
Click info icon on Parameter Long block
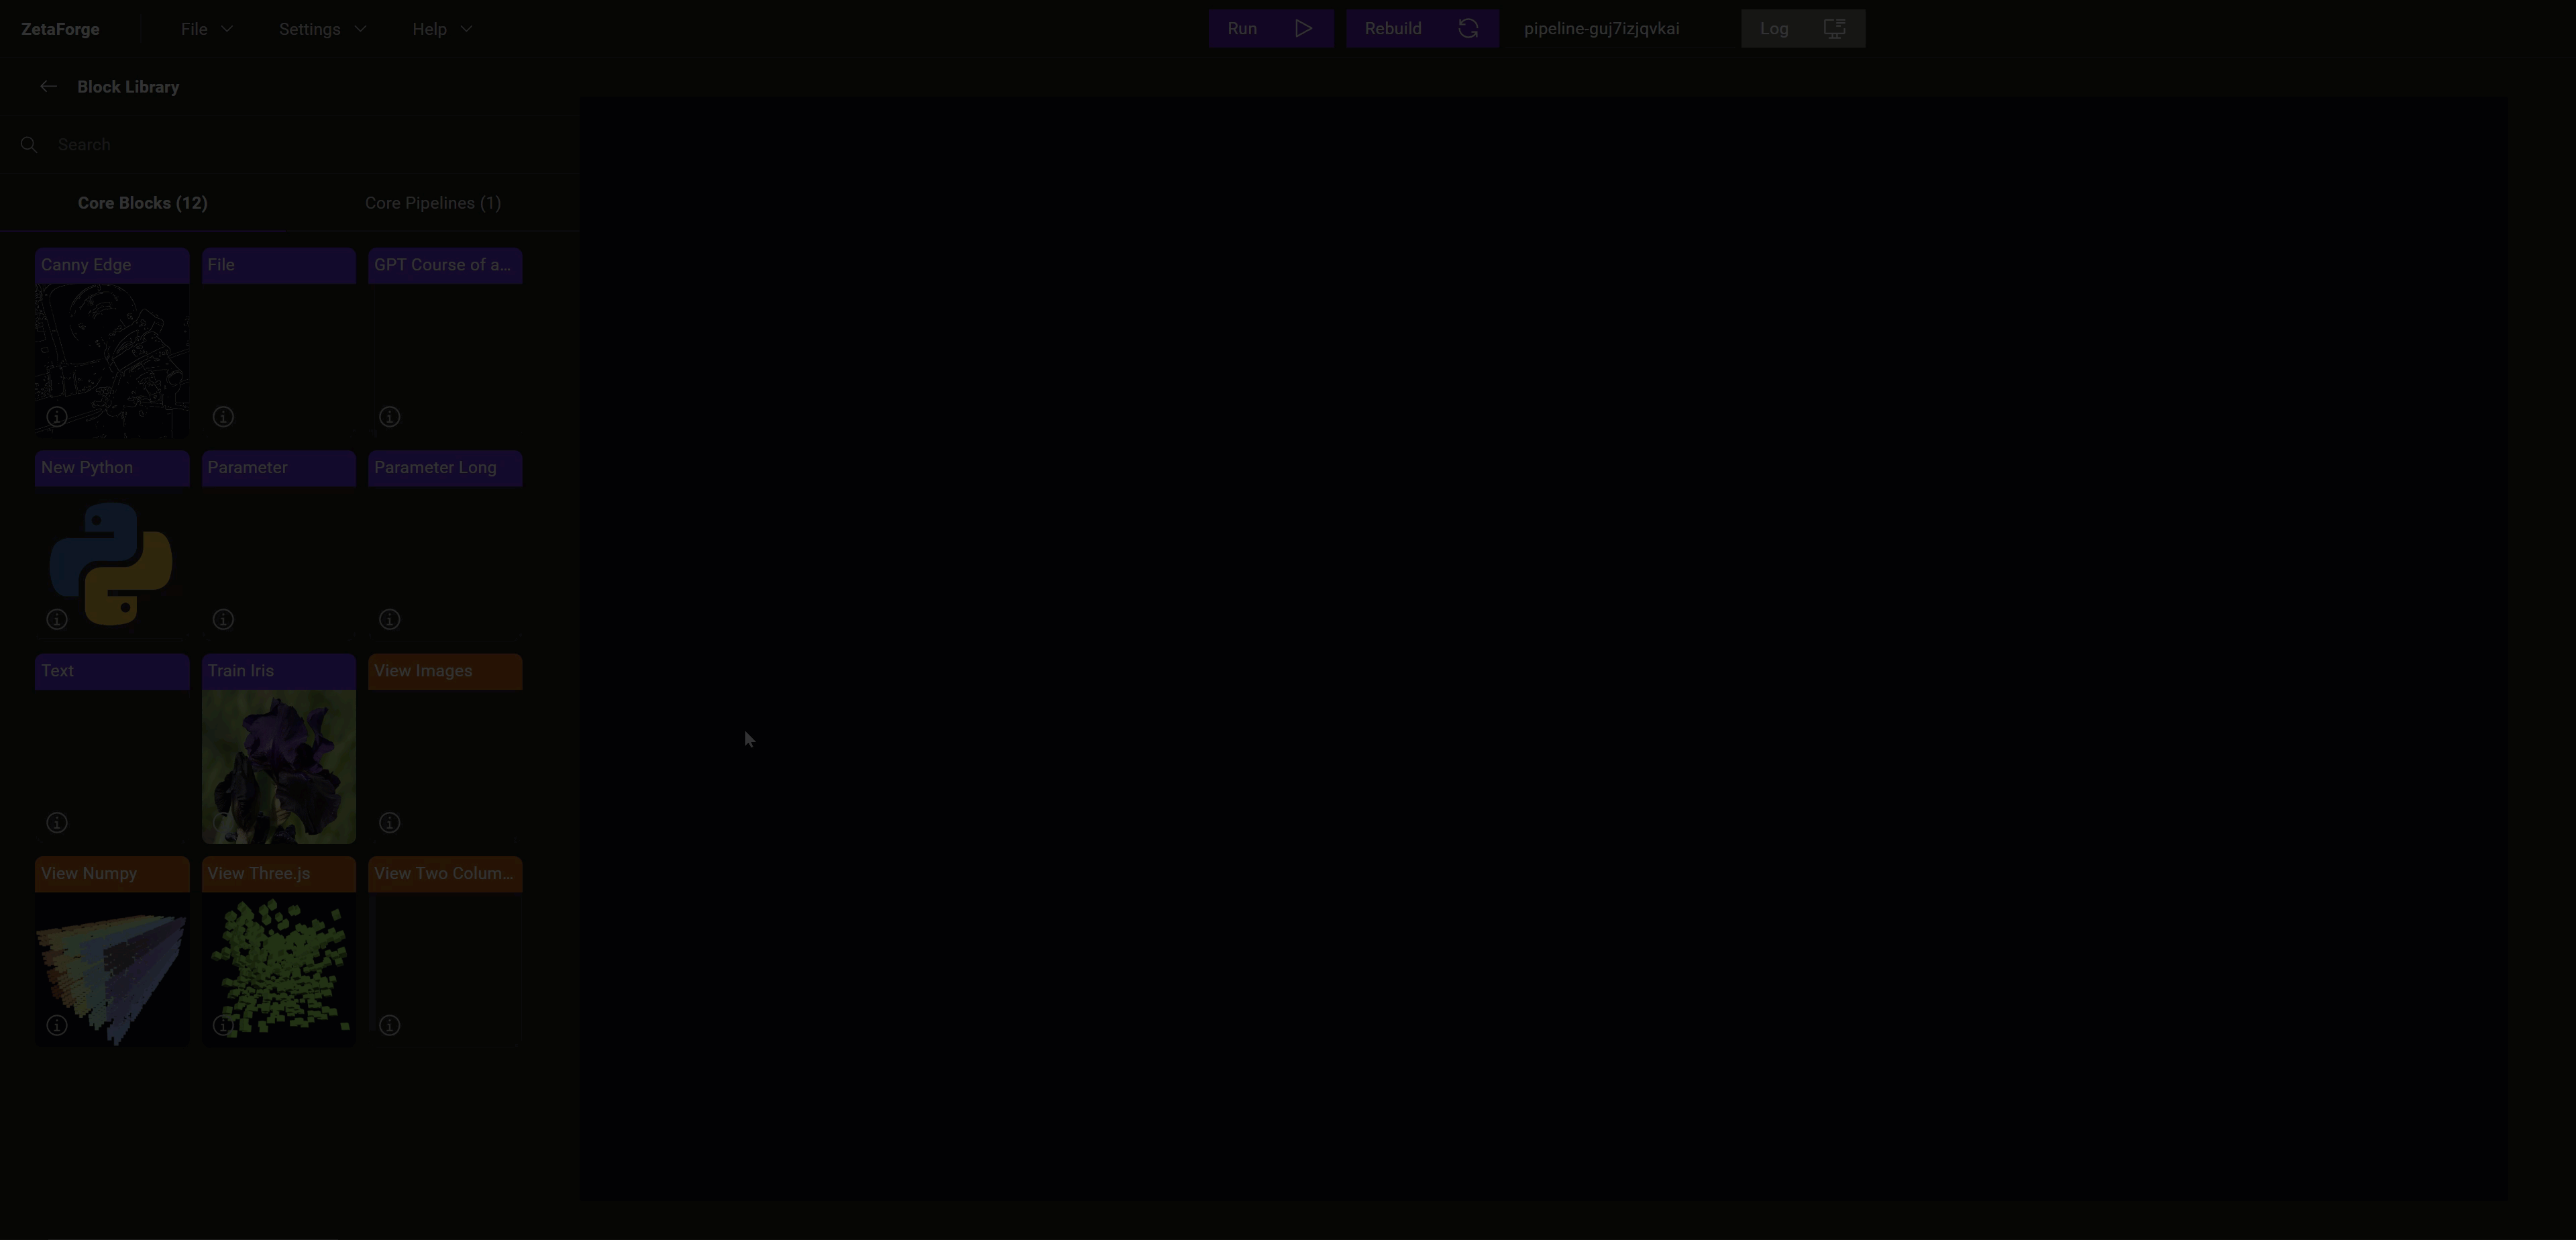tap(389, 619)
